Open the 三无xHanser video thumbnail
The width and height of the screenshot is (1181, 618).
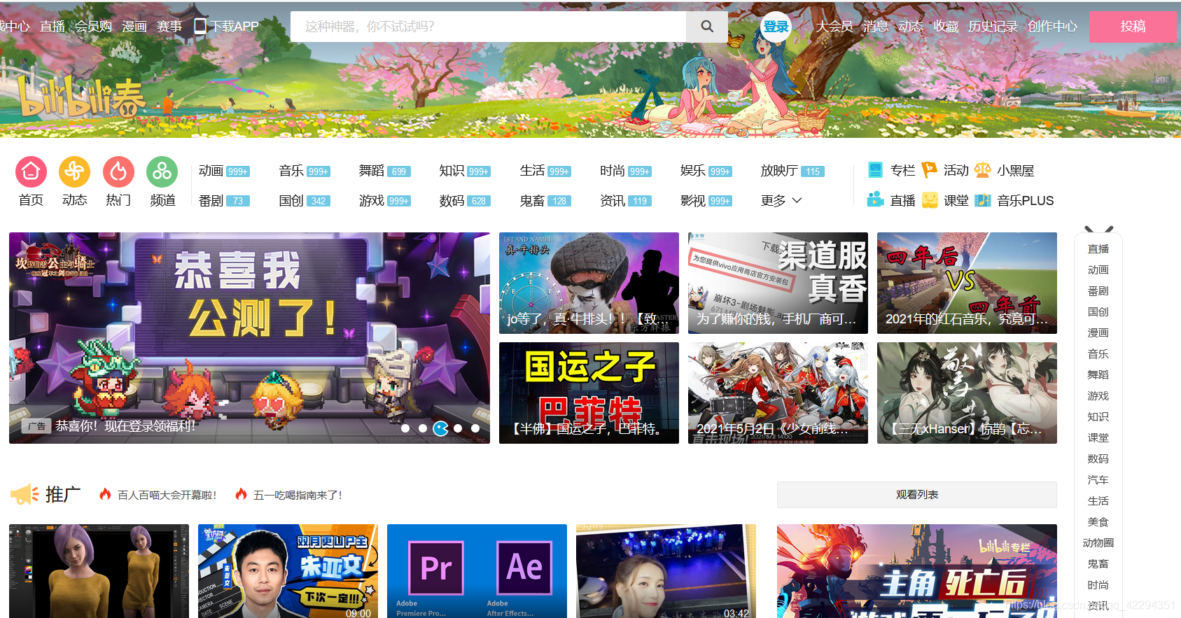tap(967, 393)
